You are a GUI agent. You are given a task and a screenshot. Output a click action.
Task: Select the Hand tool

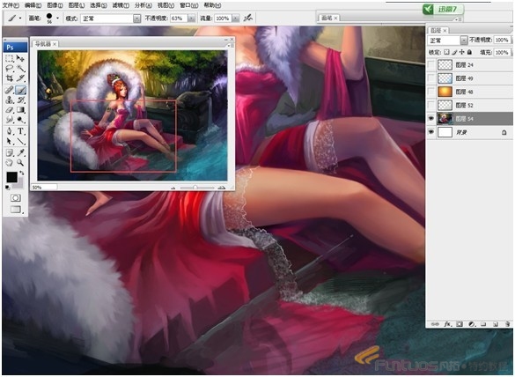(x=10, y=162)
